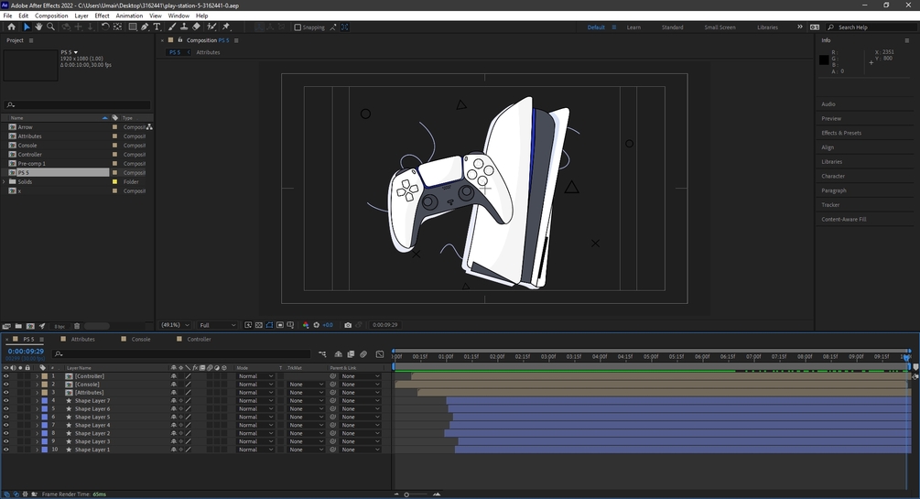Image resolution: width=920 pixels, height=499 pixels.
Task: Toggle visibility of Controller layer
Action: [x=6, y=376]
